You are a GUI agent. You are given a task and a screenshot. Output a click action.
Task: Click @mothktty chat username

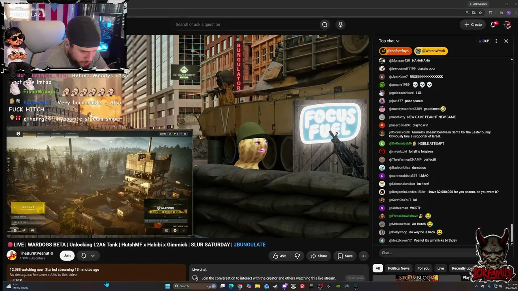point(397,117)
